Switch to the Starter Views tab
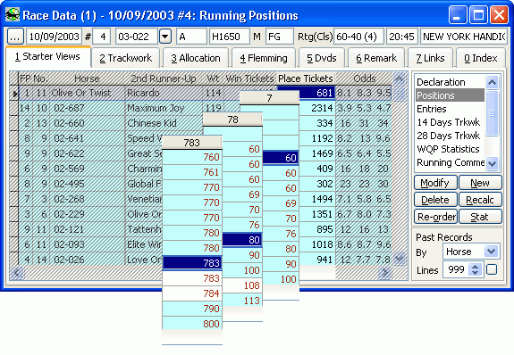The image size is (514, 355). click(x=48, y=56)
